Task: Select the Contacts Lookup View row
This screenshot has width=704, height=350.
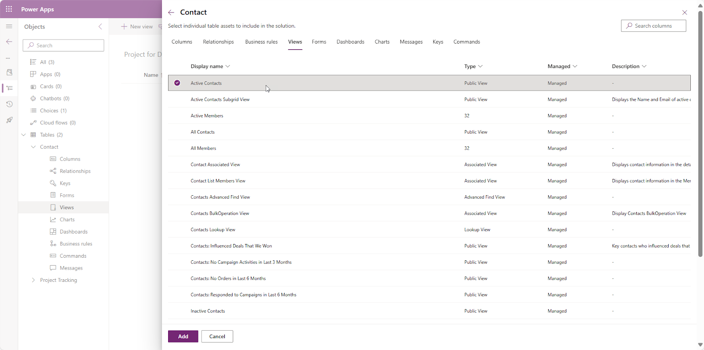Action: pyautogui.click(x=429, y=230)
